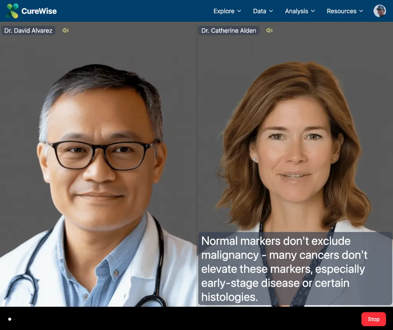Open the user profile avatar
The image size is (393, 330).
click(380, 11)
